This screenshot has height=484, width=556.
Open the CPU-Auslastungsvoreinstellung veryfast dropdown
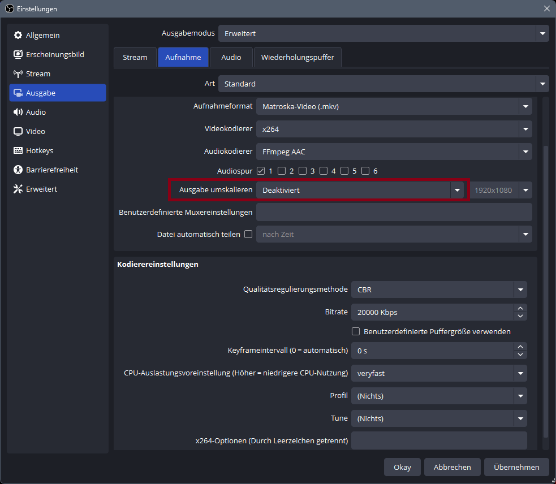pyautogui.click(x=439, y=373)
